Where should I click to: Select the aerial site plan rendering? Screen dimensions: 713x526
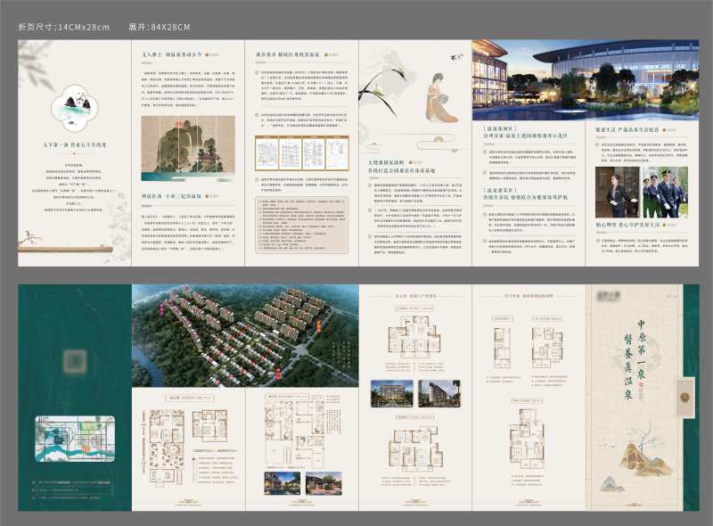coord(243,335)
